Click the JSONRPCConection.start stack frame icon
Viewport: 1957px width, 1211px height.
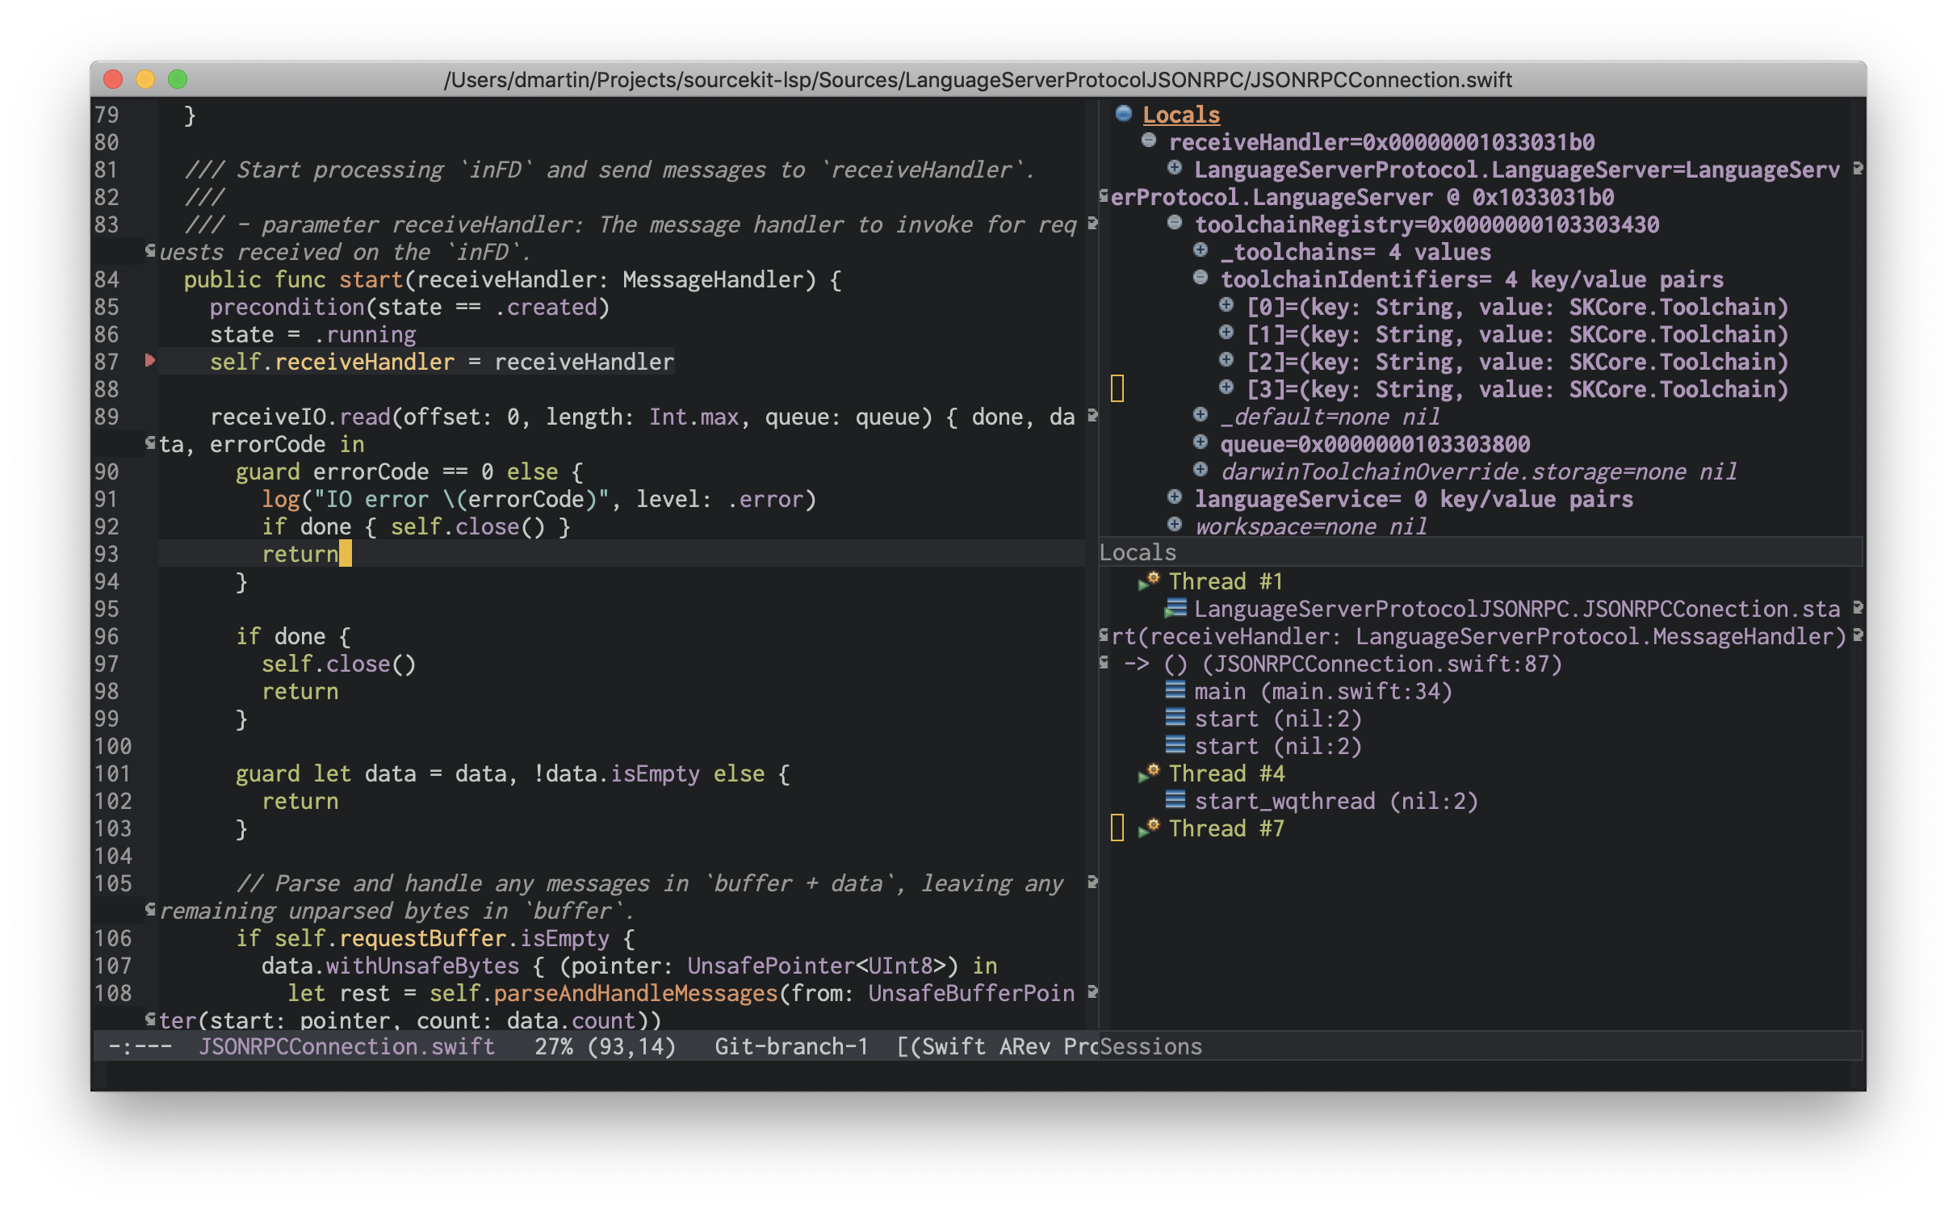pyautogui.click(x=1175, y=608)
